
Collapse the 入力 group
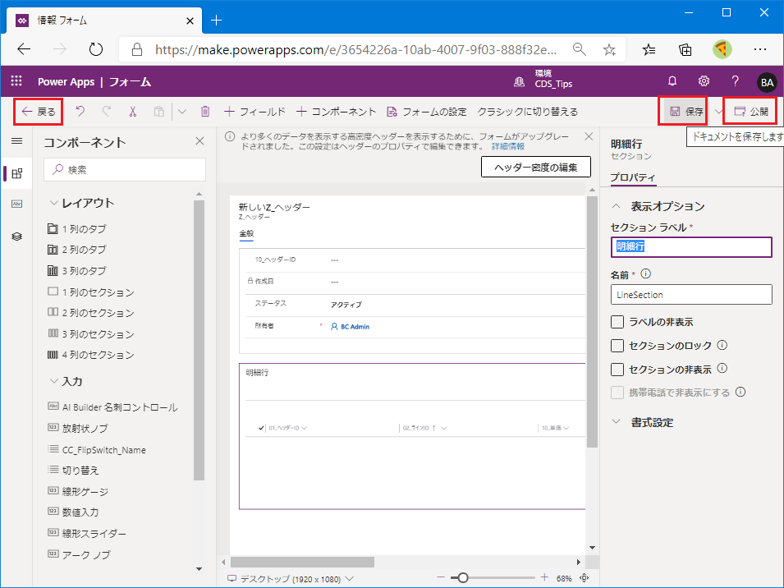click(54, 381)
